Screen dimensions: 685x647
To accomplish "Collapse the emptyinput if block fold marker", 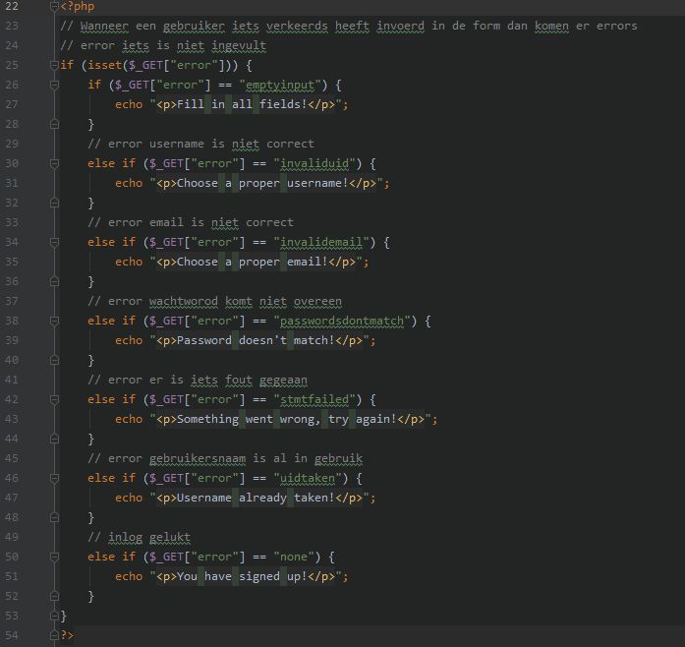I will coord(54,85).
